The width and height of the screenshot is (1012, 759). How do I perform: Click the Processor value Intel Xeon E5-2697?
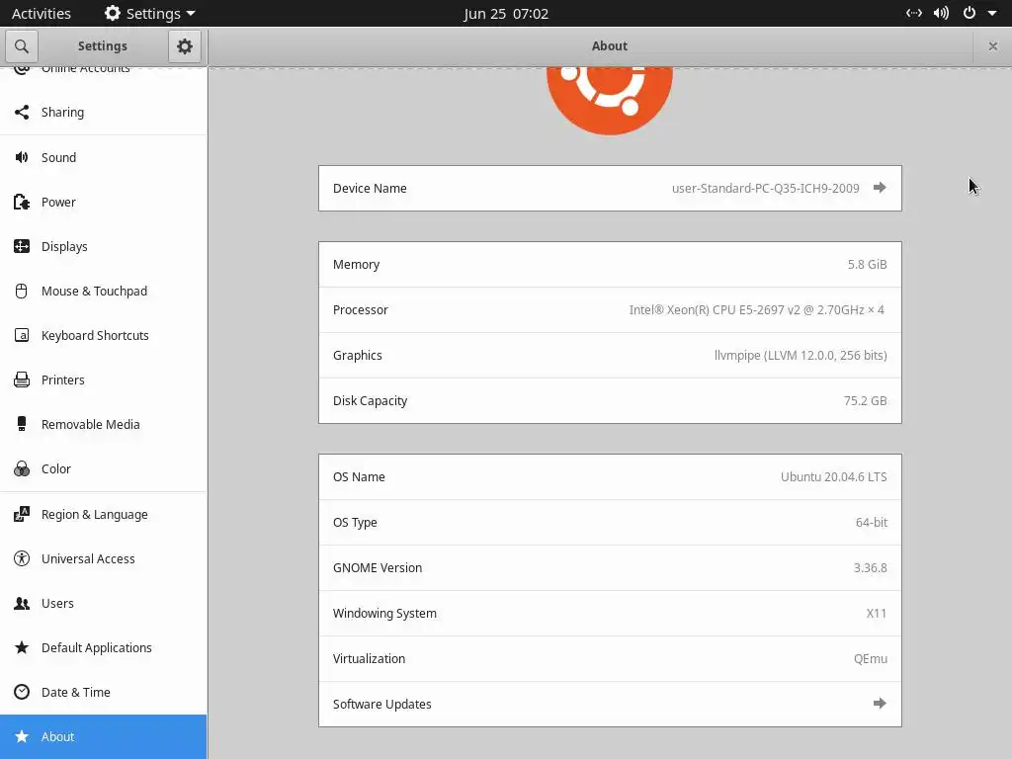[x=756, y=309]
